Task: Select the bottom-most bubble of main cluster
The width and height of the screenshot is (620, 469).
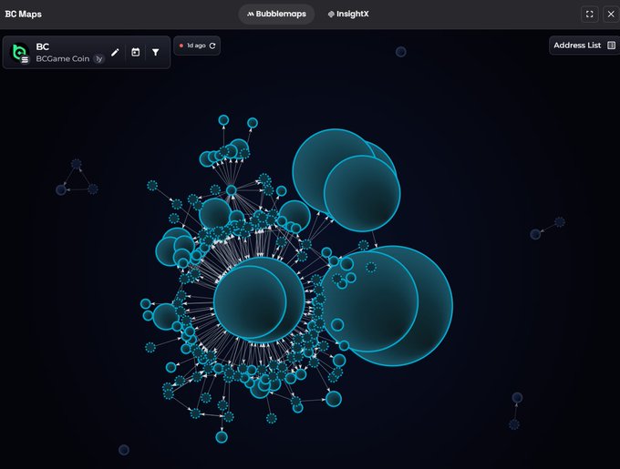Action: point(222,437)
